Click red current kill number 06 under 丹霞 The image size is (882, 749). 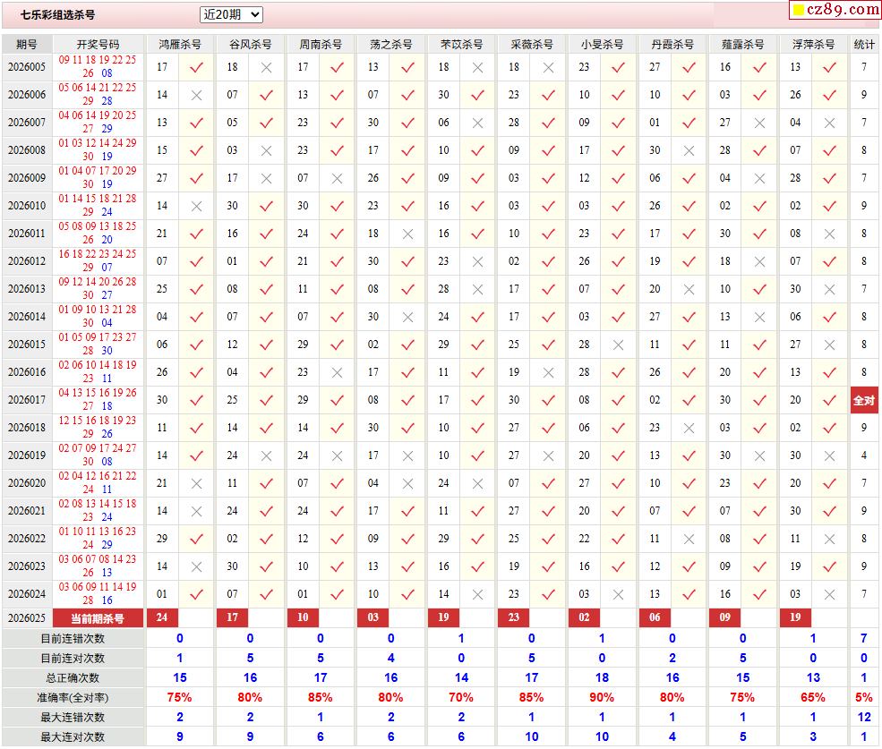pyautogui.click(x=655, y=618)
